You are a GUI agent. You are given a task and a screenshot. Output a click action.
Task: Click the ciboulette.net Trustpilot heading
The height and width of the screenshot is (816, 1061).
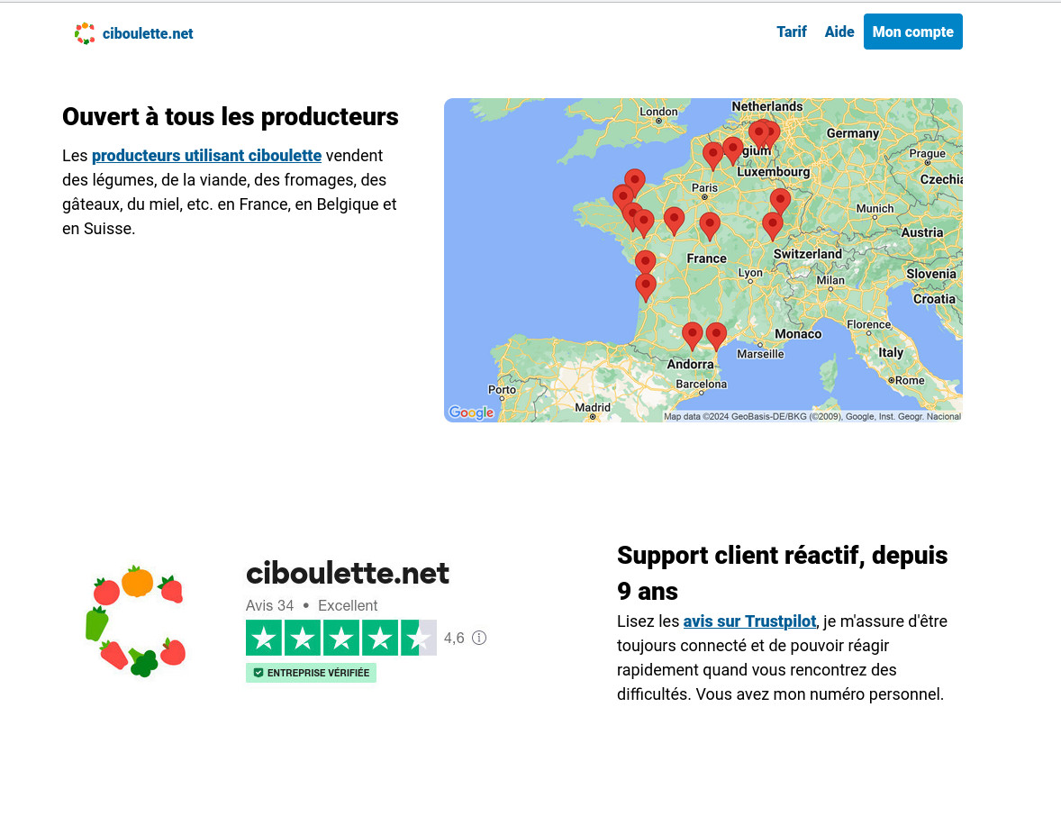(x=347, y=573)
